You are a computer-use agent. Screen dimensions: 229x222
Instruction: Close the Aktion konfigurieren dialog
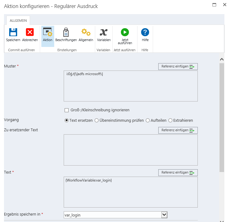(225, 5)
